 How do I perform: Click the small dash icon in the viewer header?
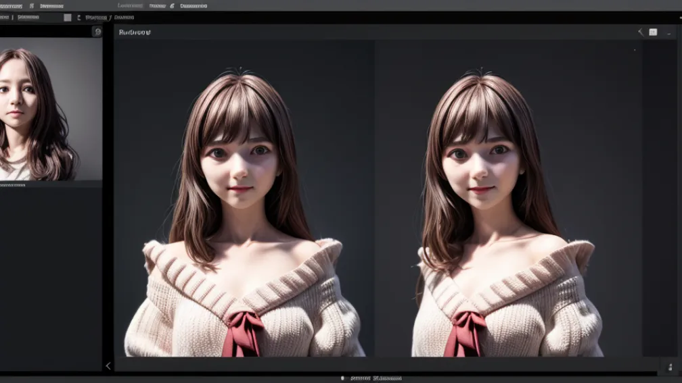tap(669, 33)
